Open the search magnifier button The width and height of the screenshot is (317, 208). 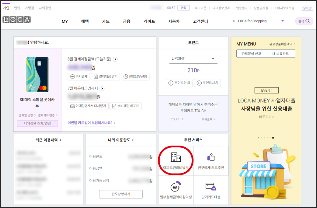[x=304, y=21]
